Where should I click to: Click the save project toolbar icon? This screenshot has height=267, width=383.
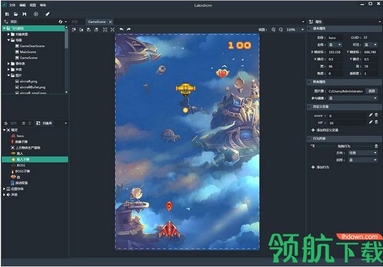(x=24, y=14)
